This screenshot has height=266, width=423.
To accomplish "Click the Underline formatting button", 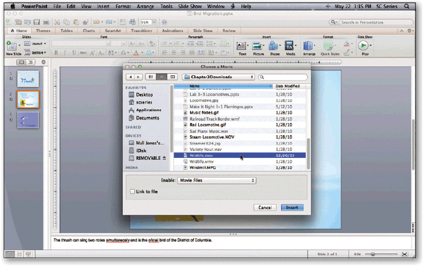I will [74, 52].
